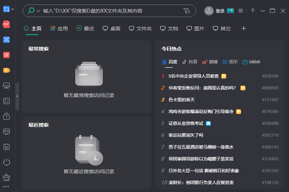Open headline 男子住五星酒店被马桶喷一身粪水

pos(201,147)
